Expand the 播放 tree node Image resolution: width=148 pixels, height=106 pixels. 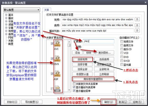pyautogui.click(x=6, y=18)
